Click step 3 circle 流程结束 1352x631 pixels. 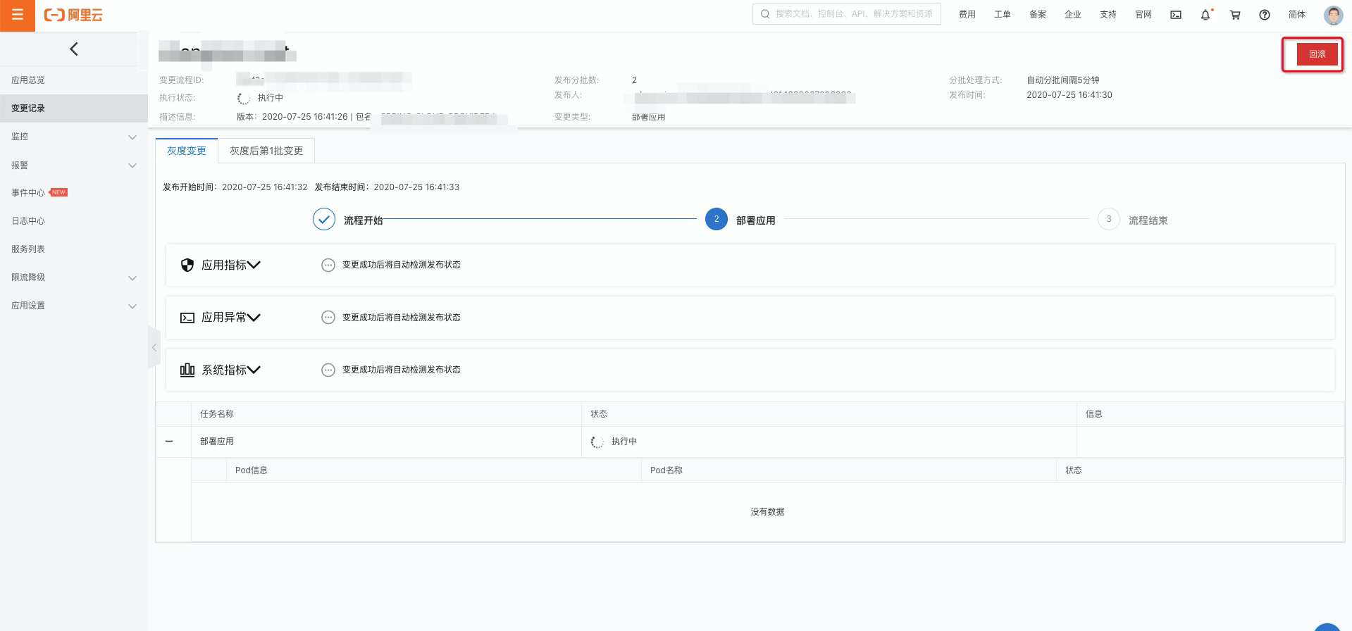1108,220
